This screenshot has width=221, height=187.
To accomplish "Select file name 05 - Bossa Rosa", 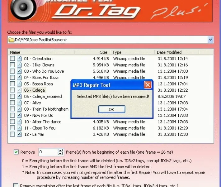I will coord(38,84).
